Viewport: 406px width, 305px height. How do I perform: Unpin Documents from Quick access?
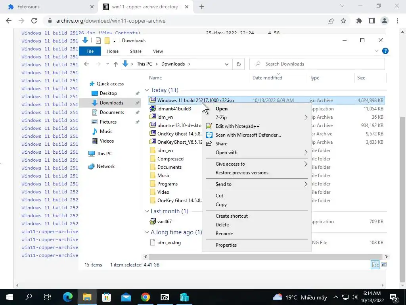137,112
